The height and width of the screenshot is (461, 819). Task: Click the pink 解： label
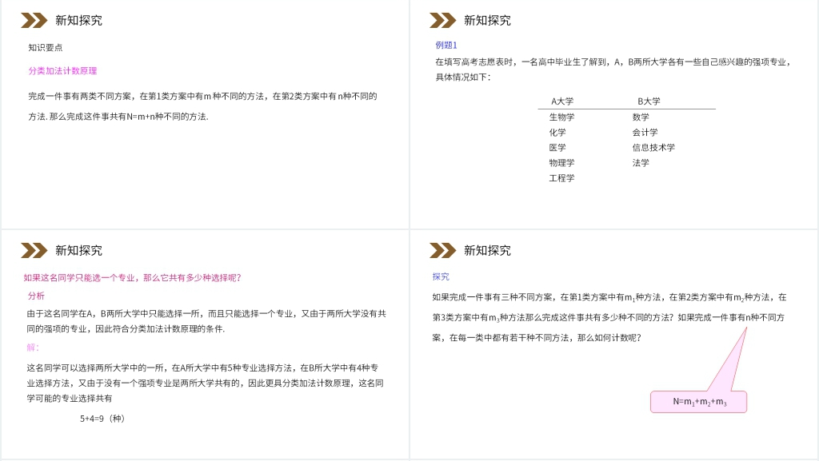[x=33, y=348]
